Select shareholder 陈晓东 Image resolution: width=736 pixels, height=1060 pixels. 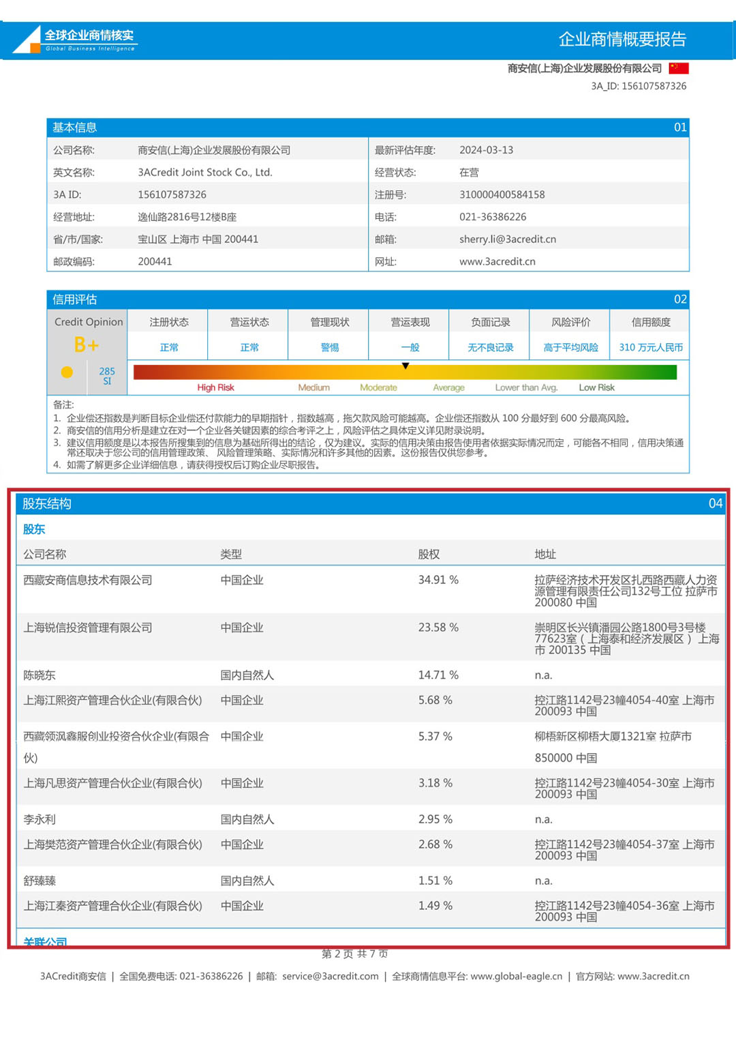pos(40,675)
